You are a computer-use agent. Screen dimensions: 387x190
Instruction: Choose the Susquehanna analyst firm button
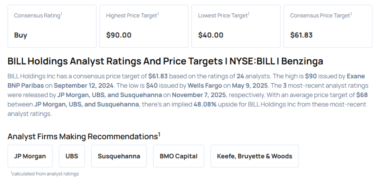119,156
